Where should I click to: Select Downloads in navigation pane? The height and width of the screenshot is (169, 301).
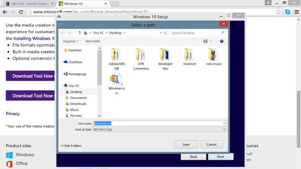[x=76, y=104]
